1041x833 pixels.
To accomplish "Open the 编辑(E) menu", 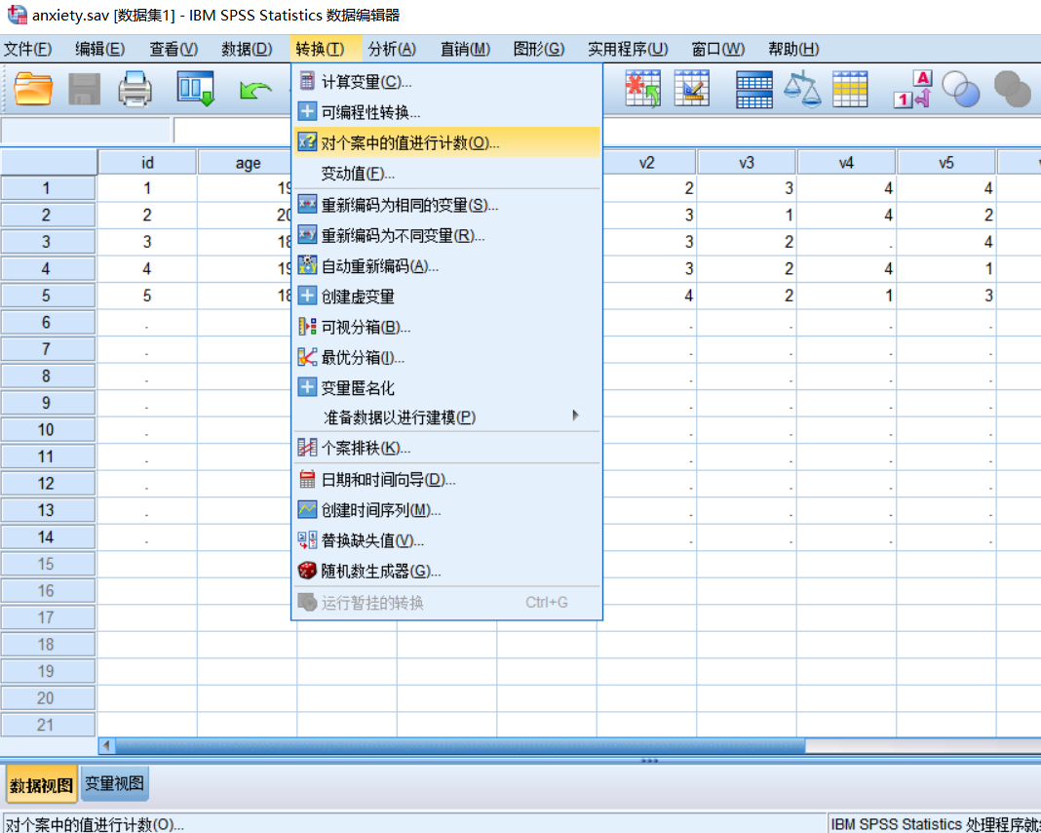I will (x=99, y=49).
